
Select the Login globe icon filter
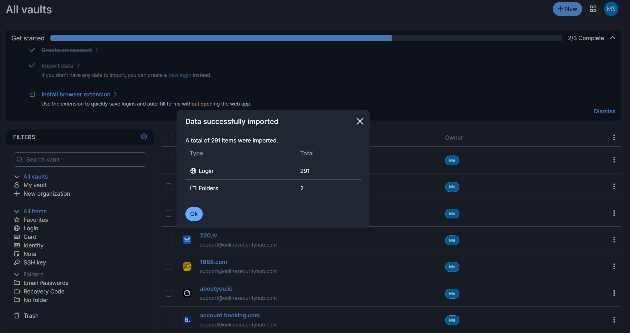pyautogui.click(x=17, y=228)
